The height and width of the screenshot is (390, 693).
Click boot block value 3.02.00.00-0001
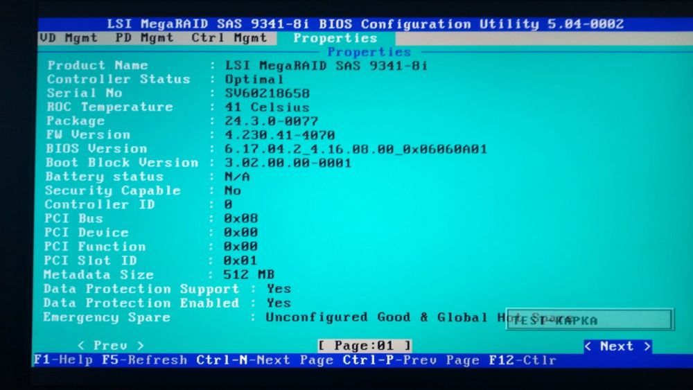click(288, 163)
